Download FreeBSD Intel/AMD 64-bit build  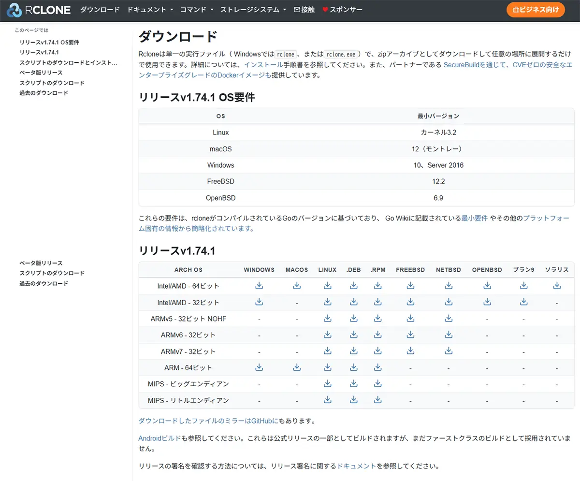410,286
